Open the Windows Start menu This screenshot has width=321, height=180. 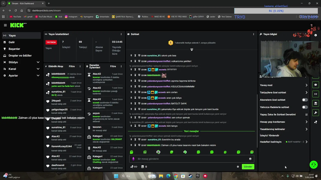point(116,176)
